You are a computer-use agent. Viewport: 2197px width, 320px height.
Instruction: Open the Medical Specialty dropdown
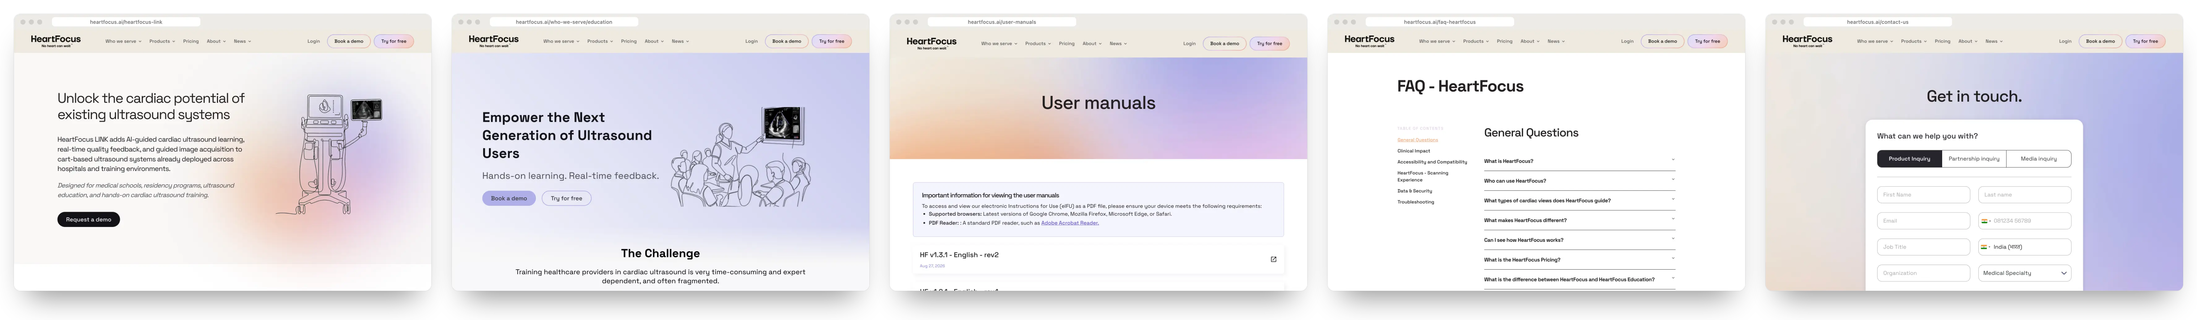pyautogui.click(x=2025, y=273)
